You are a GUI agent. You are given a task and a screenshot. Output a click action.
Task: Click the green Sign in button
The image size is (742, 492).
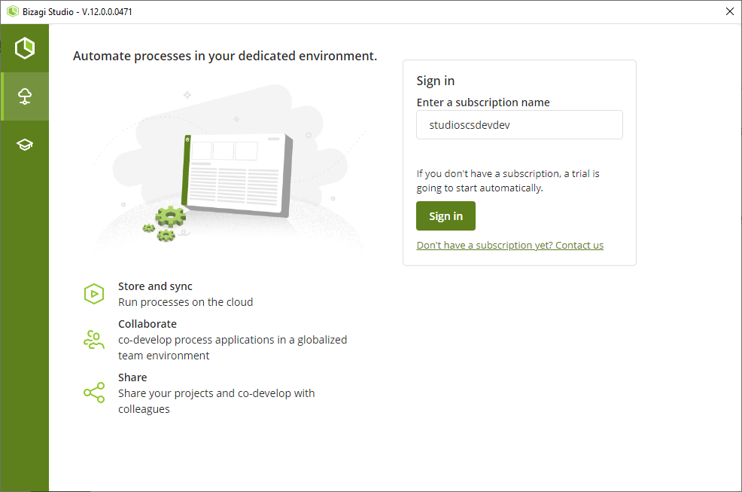click(x=446, y=215)
